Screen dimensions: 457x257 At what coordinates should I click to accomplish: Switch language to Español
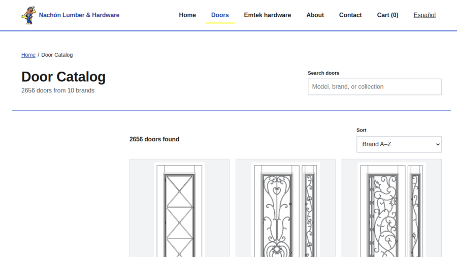(x=425, y=15)
